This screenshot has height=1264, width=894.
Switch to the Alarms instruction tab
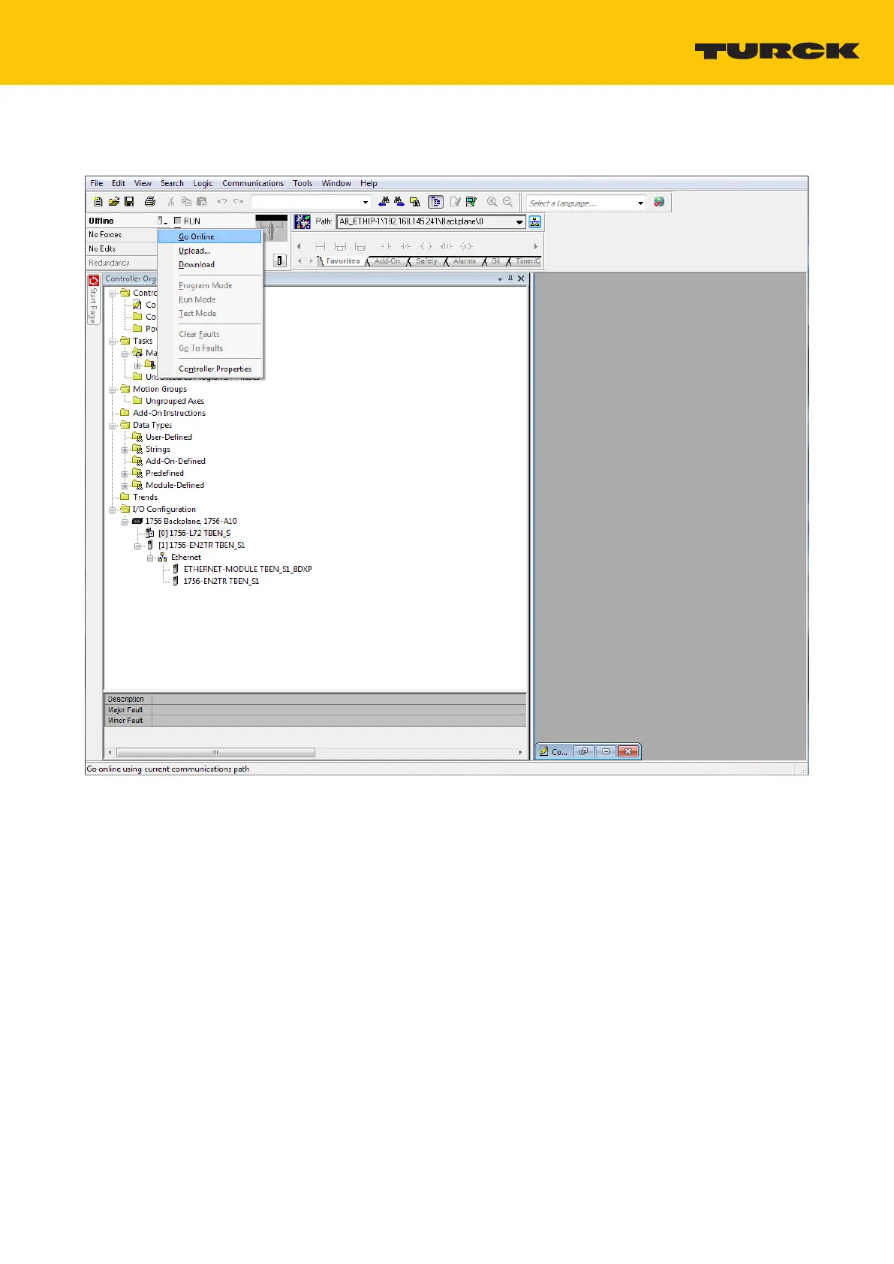[465, 261]
